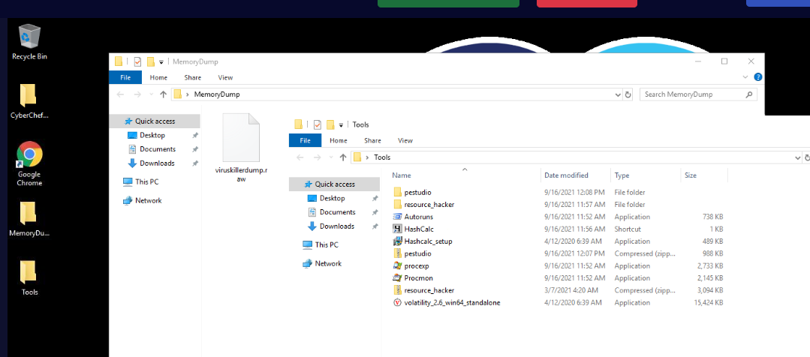Screen dimensions: 810x357
Task: Open the CyberChef folder on desktop
Action: (x=29, y=101)
